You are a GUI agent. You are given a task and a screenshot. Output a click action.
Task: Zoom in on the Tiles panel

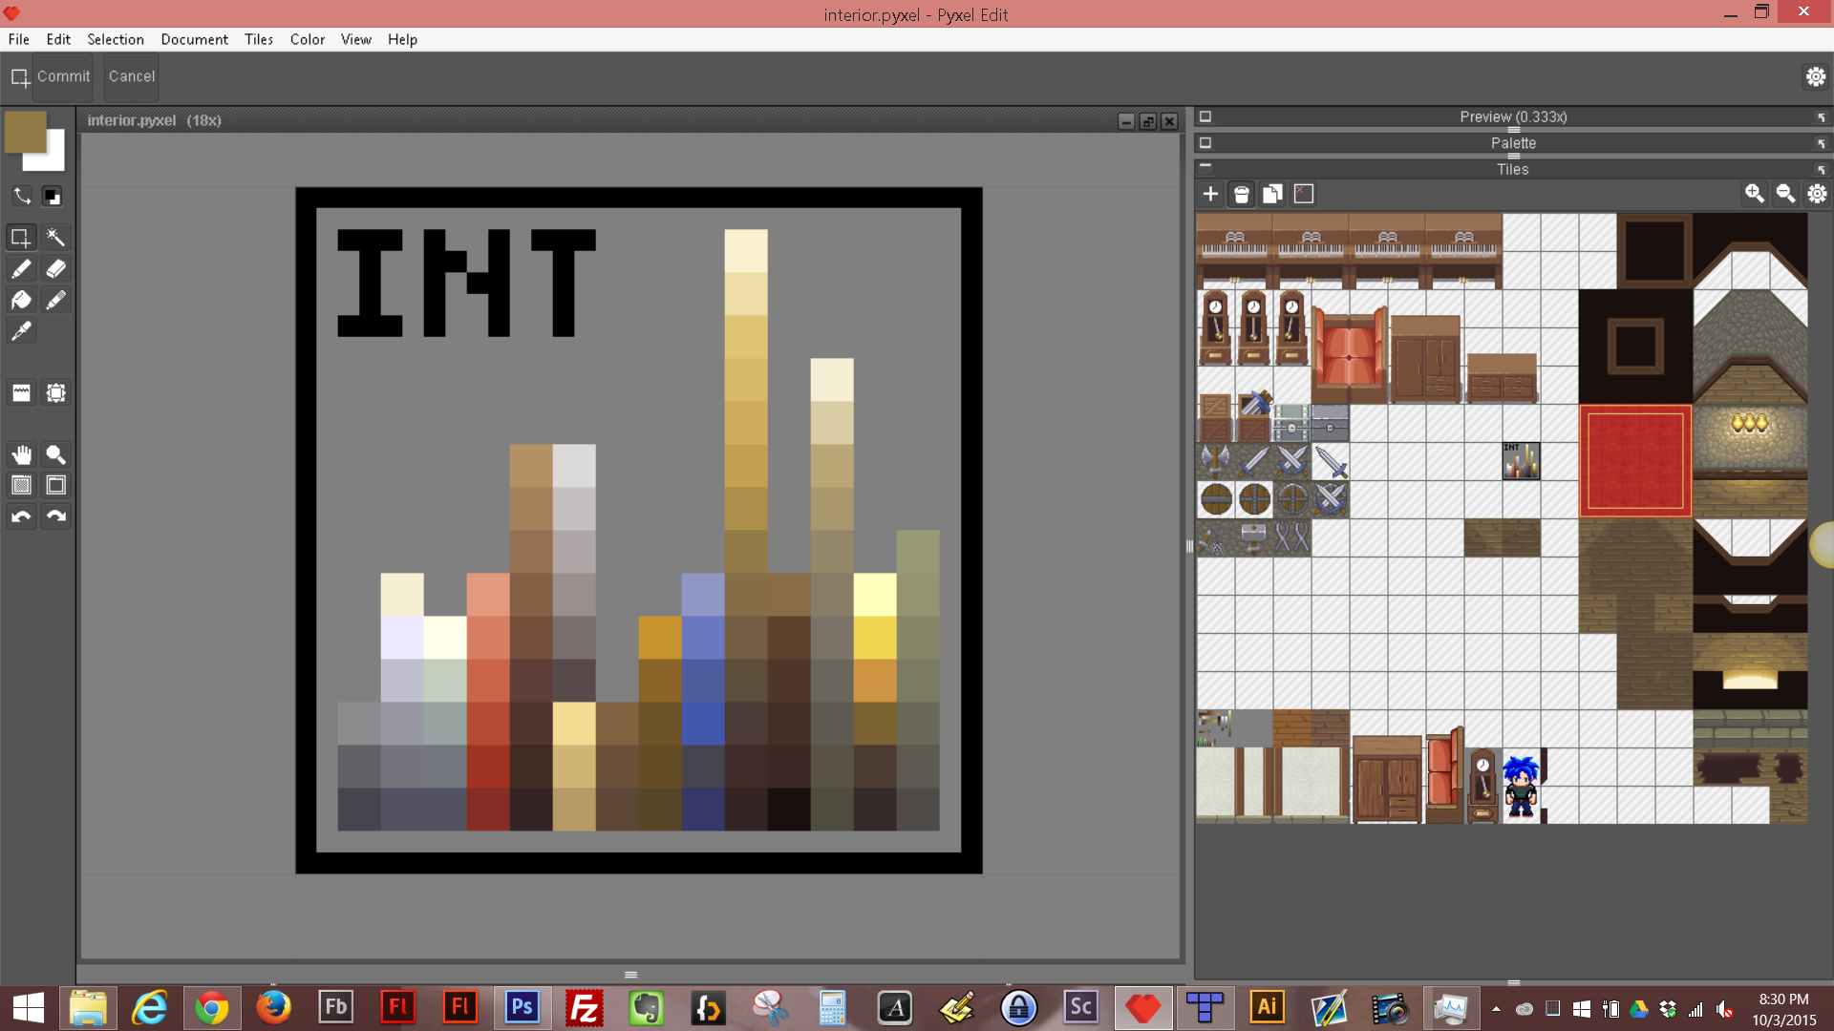(x=1754, y=194)
